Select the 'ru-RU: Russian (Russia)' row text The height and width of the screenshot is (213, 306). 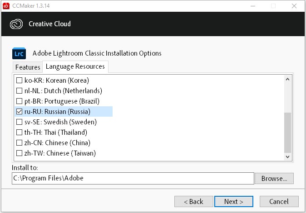point(57,112)
